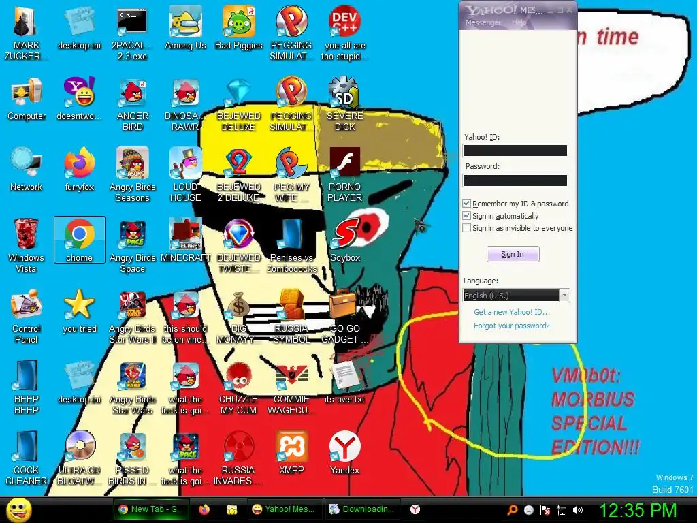This screenshot has height=523, width=697.
Task: Open the volume speaker tray icon
Action: [578, 510]
